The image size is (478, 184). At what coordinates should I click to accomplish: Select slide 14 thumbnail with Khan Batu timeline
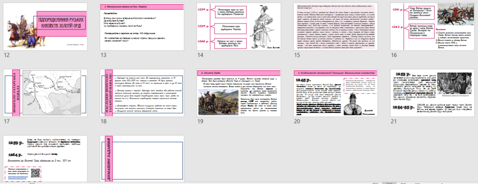coord(238,26)
